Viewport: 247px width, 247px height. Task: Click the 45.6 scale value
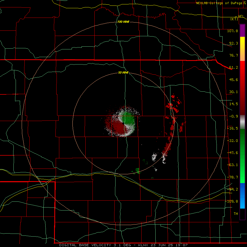tap(234, 80)
